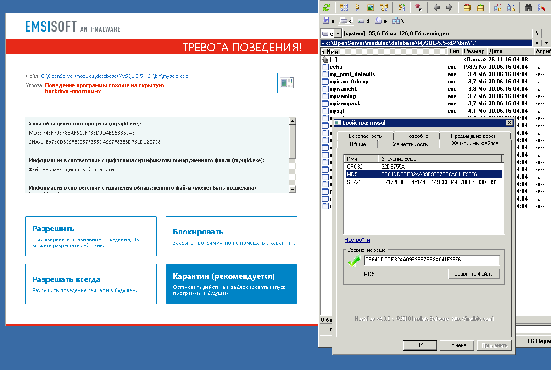Click the Настройки link in HashTab
This screenshot has width=551, height=370.
point(357,240)
